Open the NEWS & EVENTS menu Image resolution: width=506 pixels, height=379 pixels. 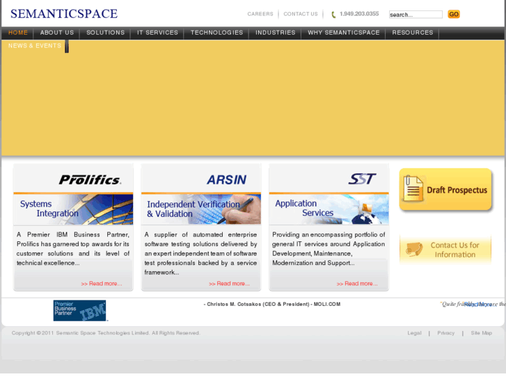tap(35, 46)
